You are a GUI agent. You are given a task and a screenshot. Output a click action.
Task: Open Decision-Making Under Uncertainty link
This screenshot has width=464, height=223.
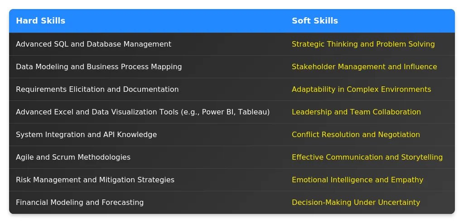pyautogui.click(x=356, y=203)
